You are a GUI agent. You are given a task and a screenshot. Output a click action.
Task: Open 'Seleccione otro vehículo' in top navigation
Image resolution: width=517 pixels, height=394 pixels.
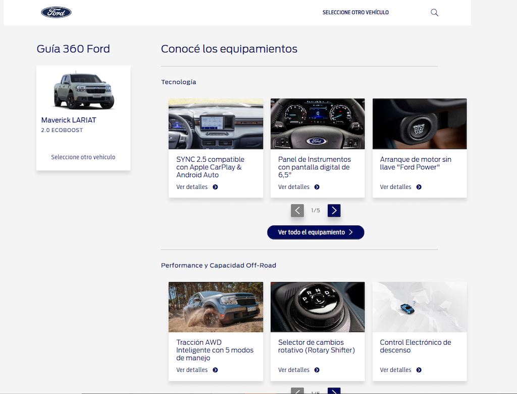355,13
